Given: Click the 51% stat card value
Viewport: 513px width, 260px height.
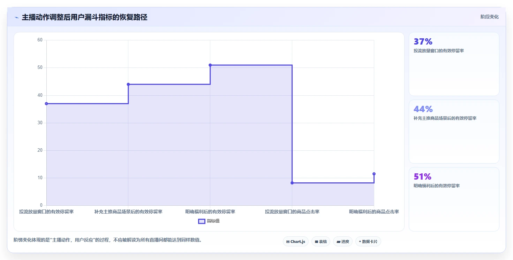Looking at the screenshot, I should pyautogui.click(x=422, y=177).
